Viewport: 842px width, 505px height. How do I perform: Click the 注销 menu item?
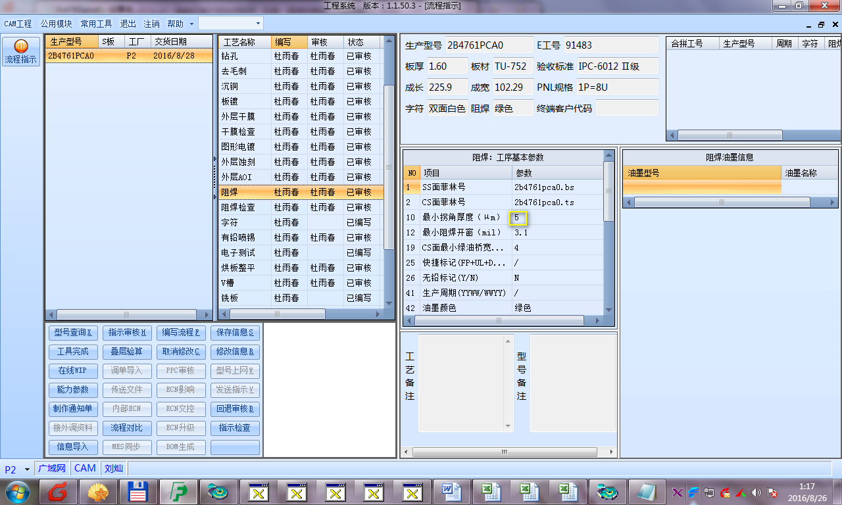[x=151, y=24]
